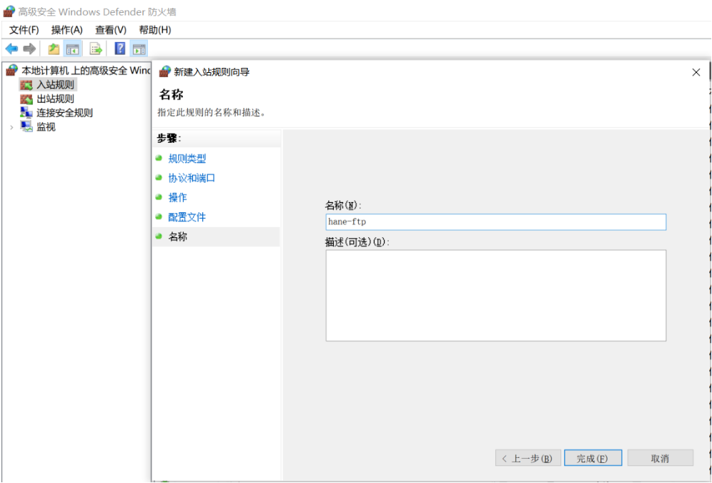712x483 pixels.
Task: Click the 出站规则 firewall icon in tree
Action: click(x=26, y=99)
